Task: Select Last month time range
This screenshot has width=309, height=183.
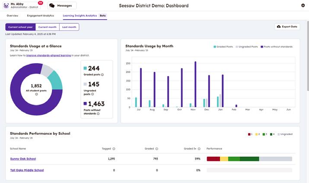Action: [69, 27]
